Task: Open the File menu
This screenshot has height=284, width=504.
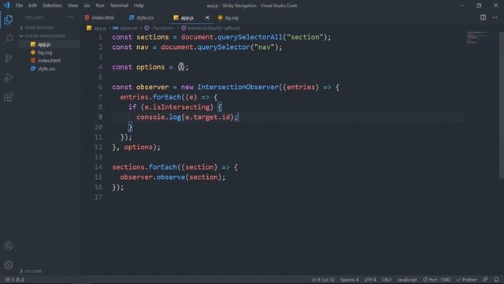Action: click(x=19, y=6)
